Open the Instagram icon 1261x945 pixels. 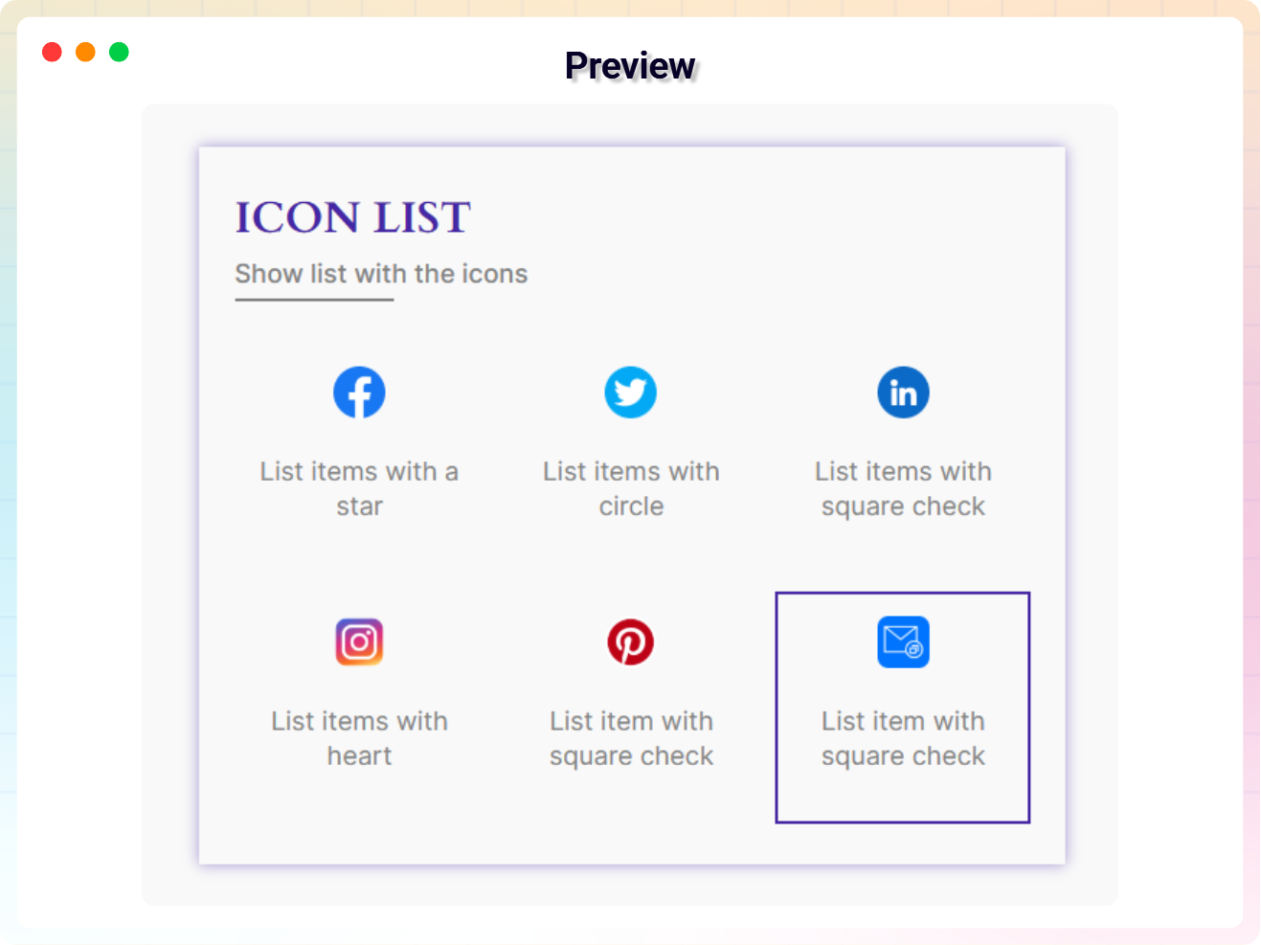click(x=359, y=641)
